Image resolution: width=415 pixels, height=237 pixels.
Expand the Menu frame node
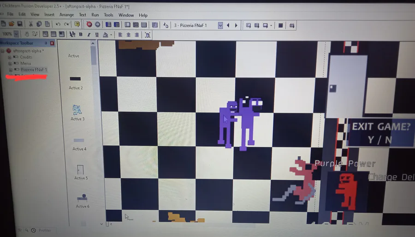[x=10, y=64]
